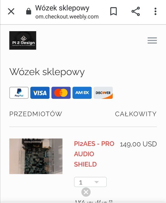Select the PayPal payment icon
Viewport: 166px width, 203px height.
pyautogui.click(x=19, y=93)
